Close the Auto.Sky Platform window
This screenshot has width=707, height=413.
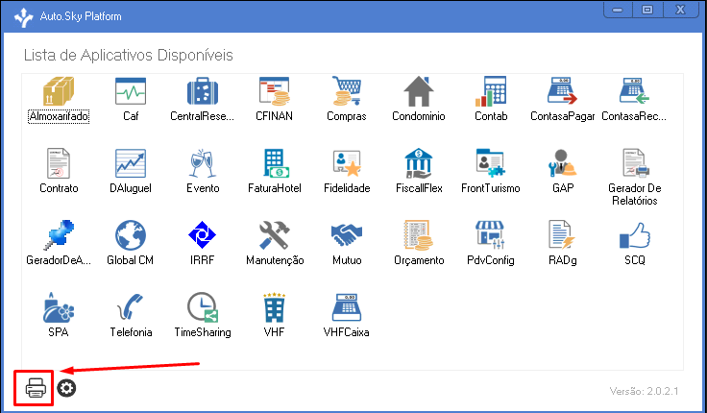(x=680, y=10)
